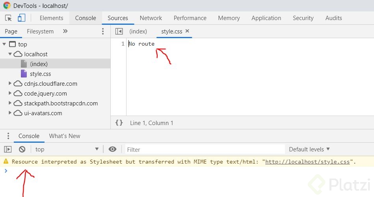Open the top context selector dropdown
The width and height of the screenshot is (374, 197).
[67, 149]
